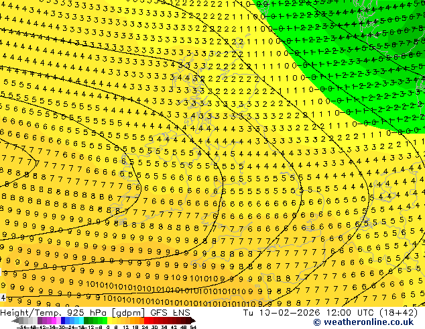Pick the dark purple swatch in the legend

40,321
